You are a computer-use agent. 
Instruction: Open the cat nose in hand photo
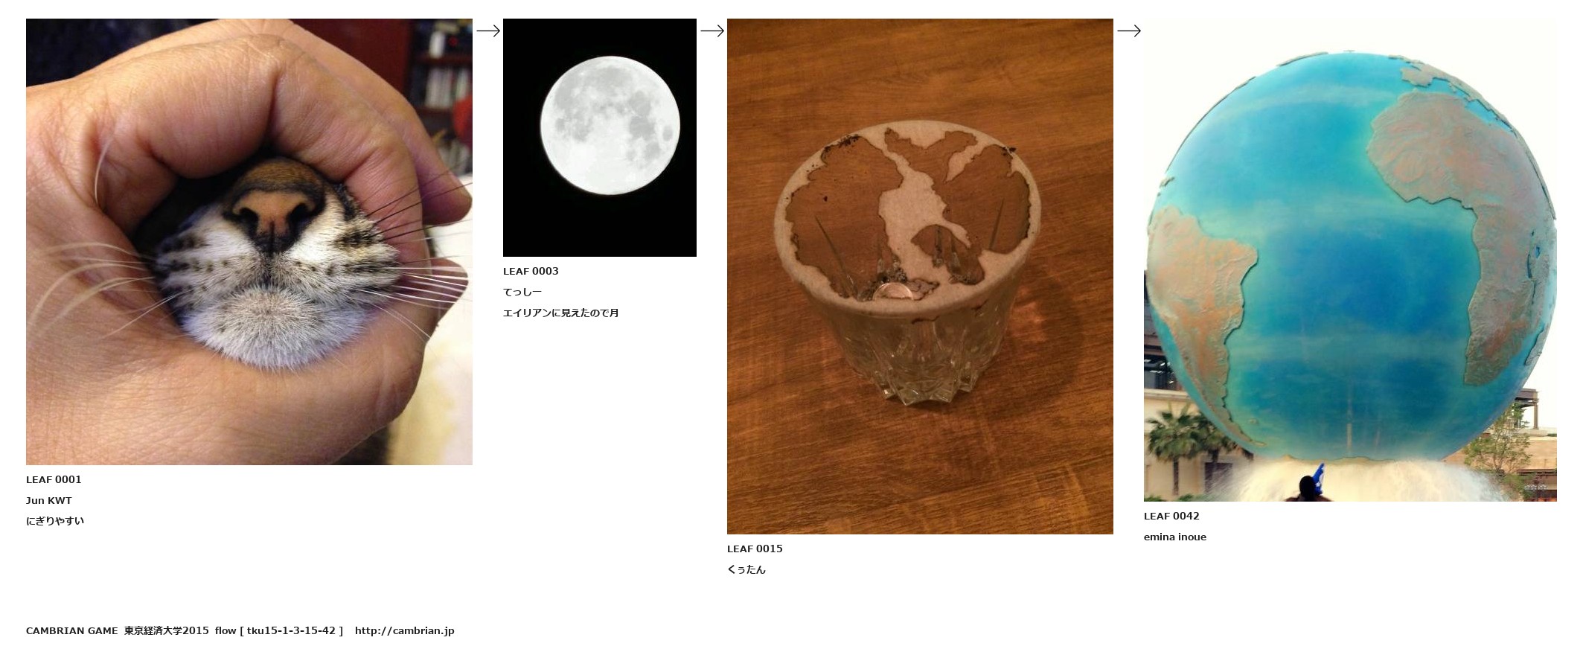point(249,242)
